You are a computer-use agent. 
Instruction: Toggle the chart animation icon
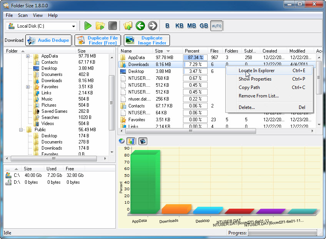click(x=143, y=141)
